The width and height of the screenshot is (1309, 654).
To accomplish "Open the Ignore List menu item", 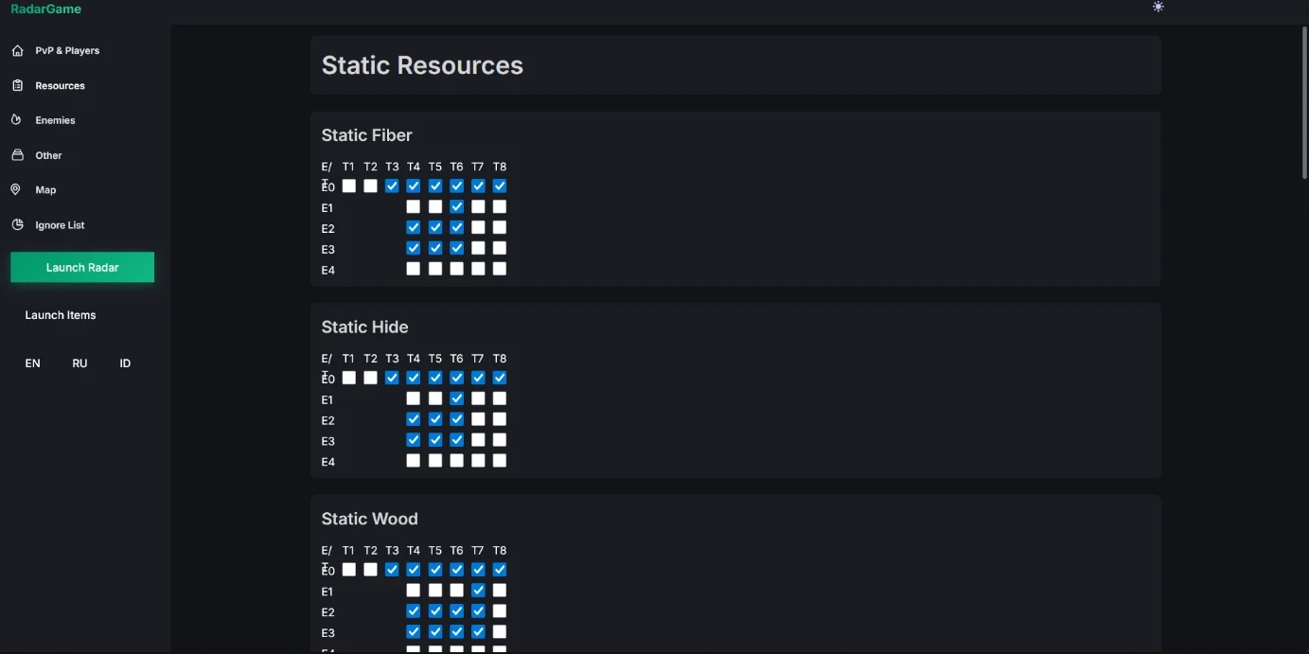I will coord(60,225).
